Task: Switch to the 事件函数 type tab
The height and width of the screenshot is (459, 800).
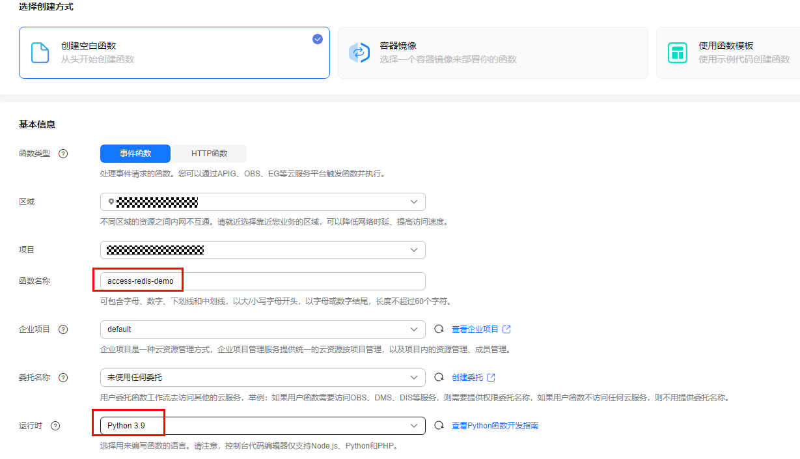Action: 135,154
